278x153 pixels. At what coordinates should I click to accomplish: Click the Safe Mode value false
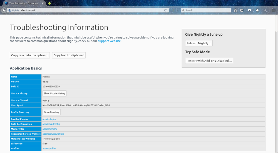(x=45, y=144)
